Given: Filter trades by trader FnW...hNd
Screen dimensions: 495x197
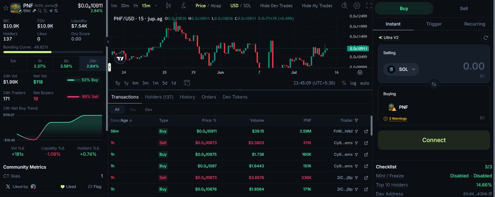Looking at the screenshot, I should [356, 131].
